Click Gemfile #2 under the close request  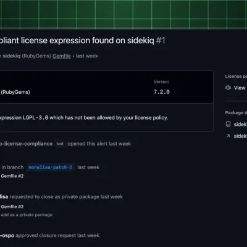(x=12, y=206)
